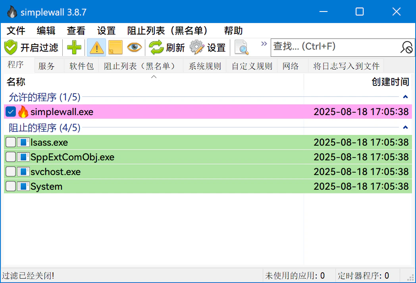The width and height of the screenshot is (416, 283).
Task: Switch to the 系统规则 tab
Action: coord(205,66)
